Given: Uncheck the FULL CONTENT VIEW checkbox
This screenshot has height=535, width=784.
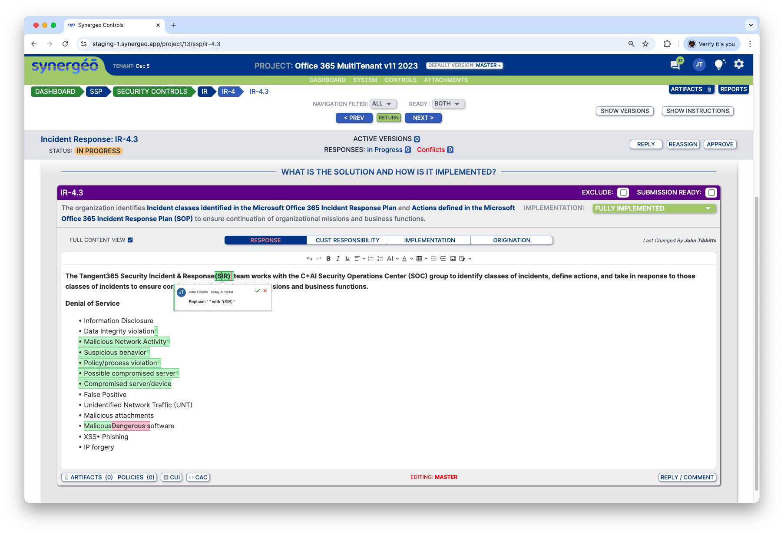Looking at the screenshot, I should (130, 240).
